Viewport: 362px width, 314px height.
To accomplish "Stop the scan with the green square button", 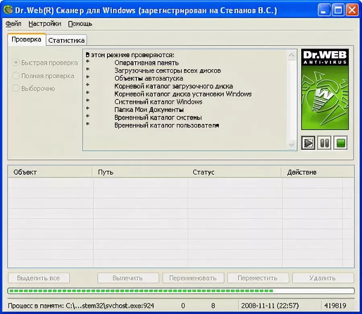I will 341,143.
